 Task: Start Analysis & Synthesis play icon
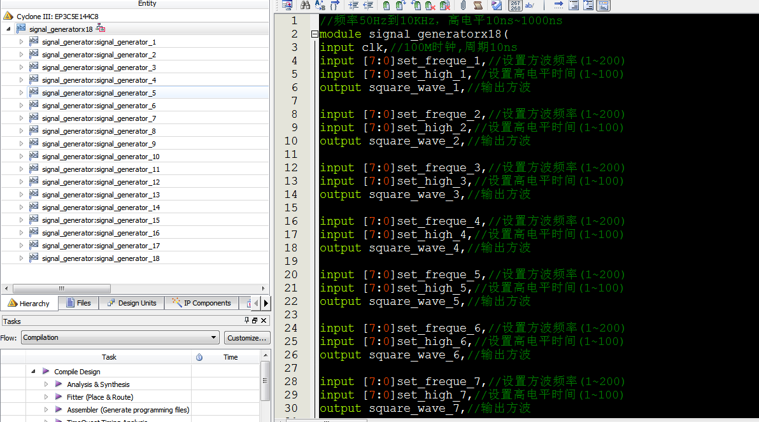point(59,384)
